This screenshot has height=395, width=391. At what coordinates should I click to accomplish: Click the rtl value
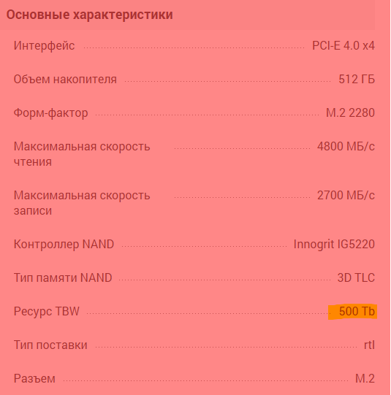click(x=369, y=345)
